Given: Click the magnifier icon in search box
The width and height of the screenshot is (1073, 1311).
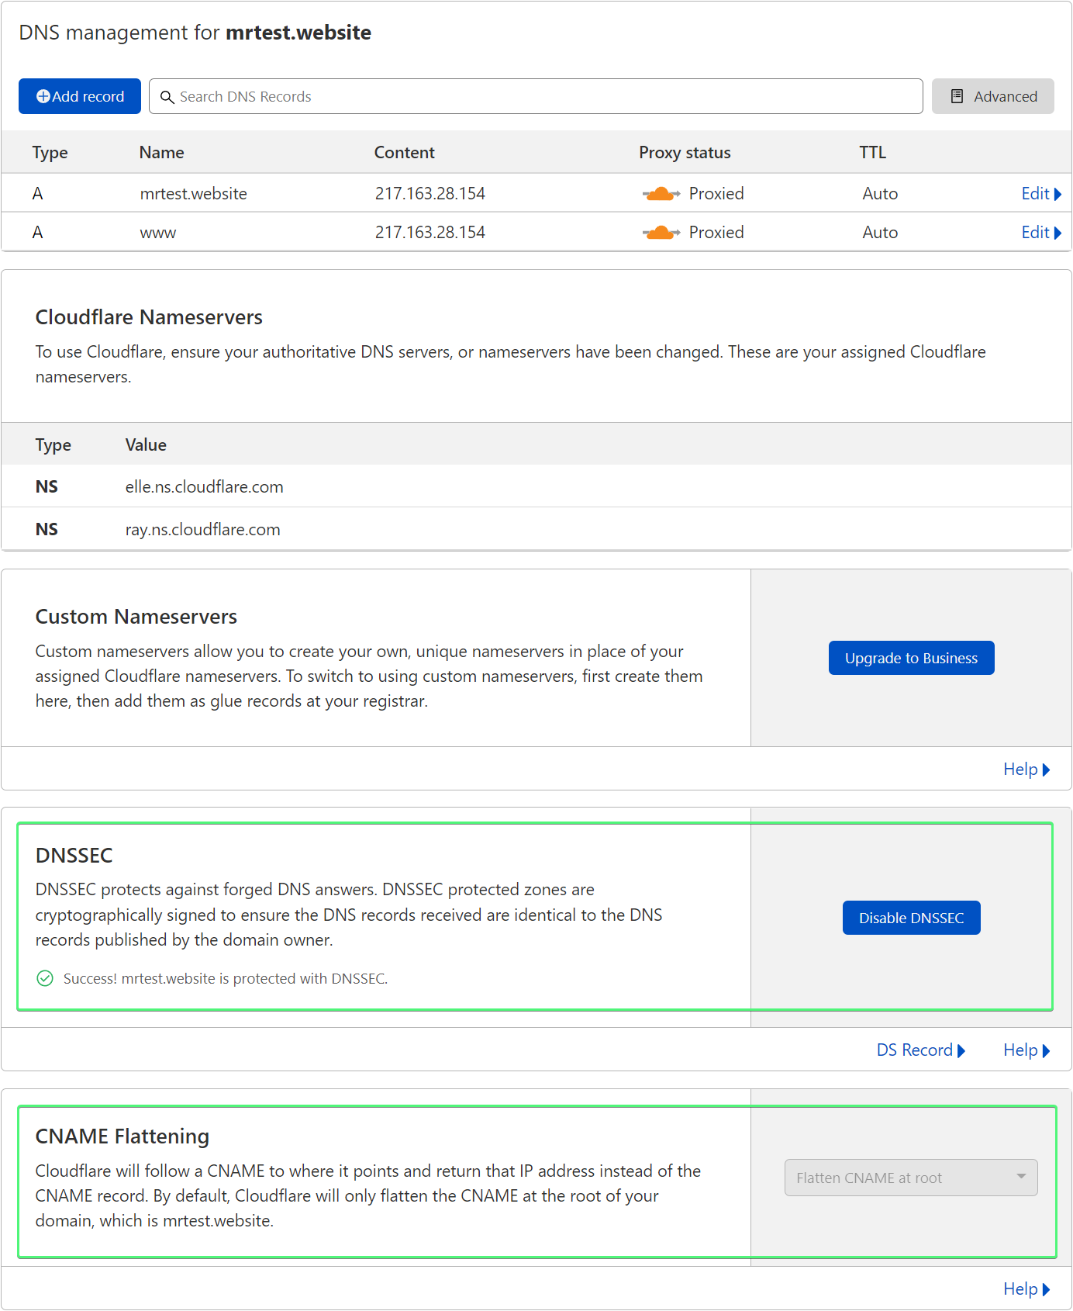Looking at the screenshot, I should 167,97.
